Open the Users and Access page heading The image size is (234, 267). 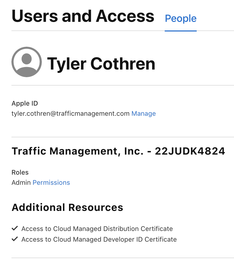83,16
